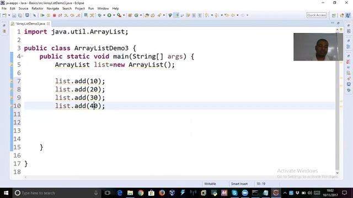The image size is (353, 198).
Task: Open the Help menu
Action: tap(115, 9)
